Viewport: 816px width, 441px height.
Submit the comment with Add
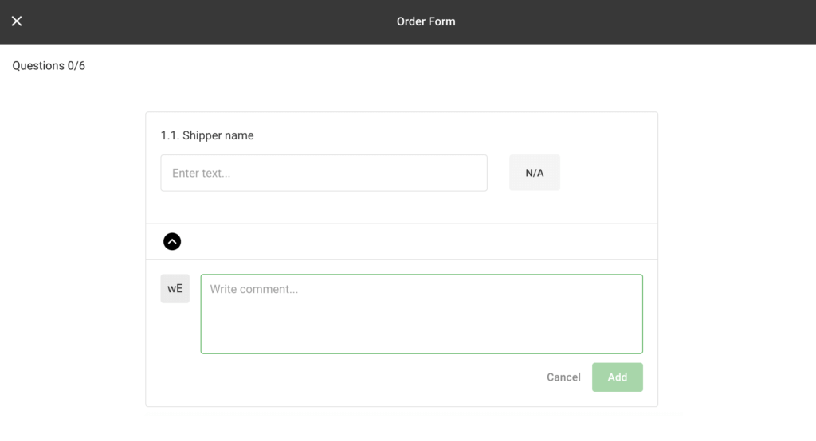coord(617,377)
